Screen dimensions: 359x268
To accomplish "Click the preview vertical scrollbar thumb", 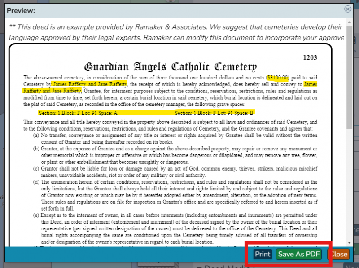I will coord(349,77).
